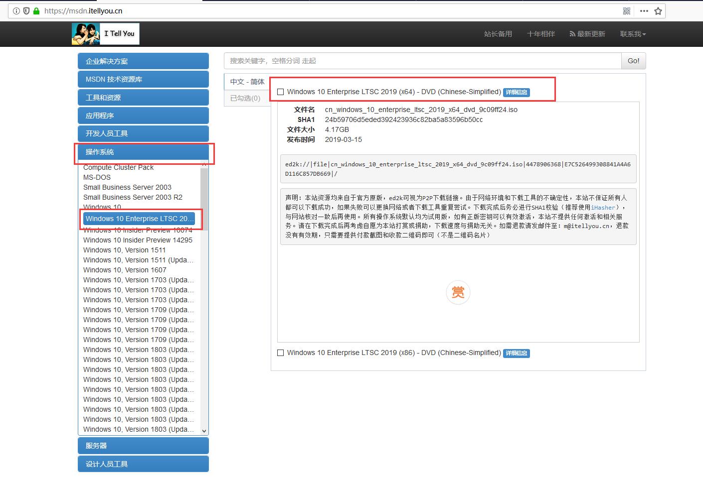Click the green secure connection padlock
Viewport: 703px width, 477px height.
pyautogui.click(x=36, y=10)
